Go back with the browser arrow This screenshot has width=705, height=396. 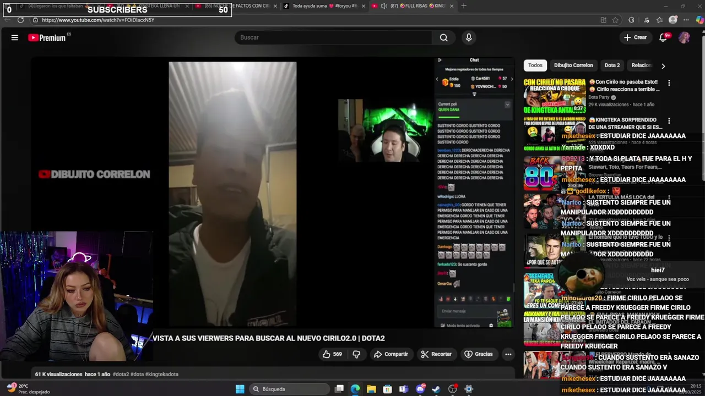point(7,20)
